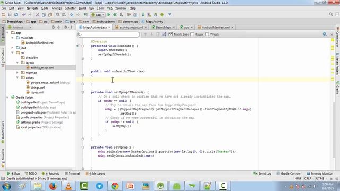Switch to AndroidManifest.xml tab
Image resolution: width=340 pixels, height=191 pixels.
(216, 27)
